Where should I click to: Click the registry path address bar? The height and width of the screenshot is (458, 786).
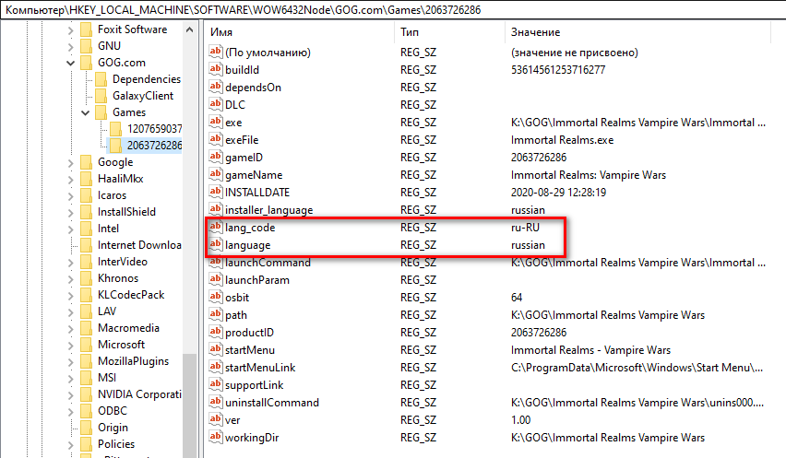(393, 10)
